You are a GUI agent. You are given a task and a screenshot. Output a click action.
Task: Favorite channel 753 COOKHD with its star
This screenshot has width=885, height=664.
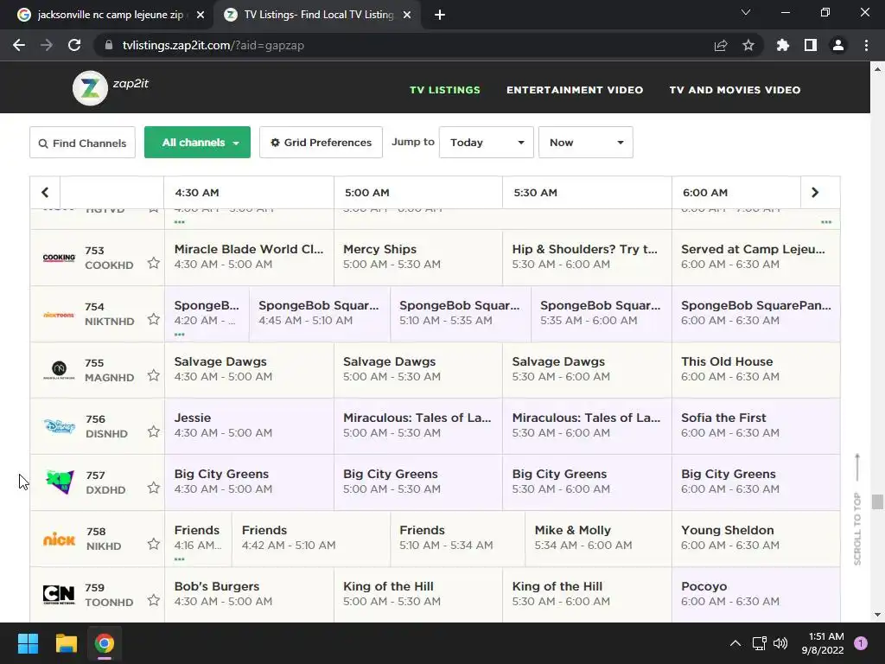coord(154,263)
